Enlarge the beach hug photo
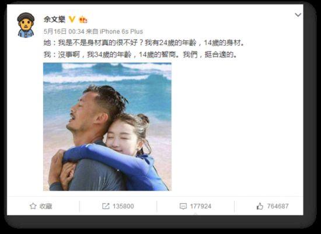Image resolution: width=321 pixels, height=234 pixels. (x=107, y=127)
